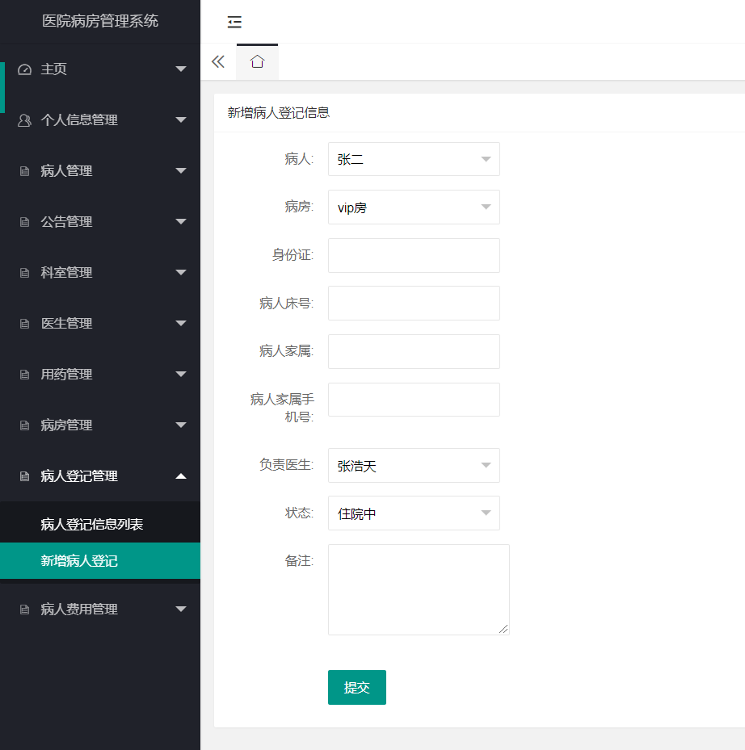The image size is (745, 750).
Task: Expand the 个人信息管理 menu arrow
Action: coord(181,119)
